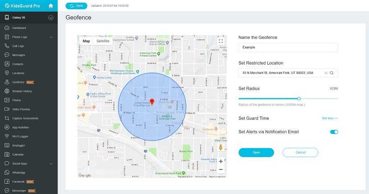
Task: Open Video Preview camera icon
Action: (7, 109)
